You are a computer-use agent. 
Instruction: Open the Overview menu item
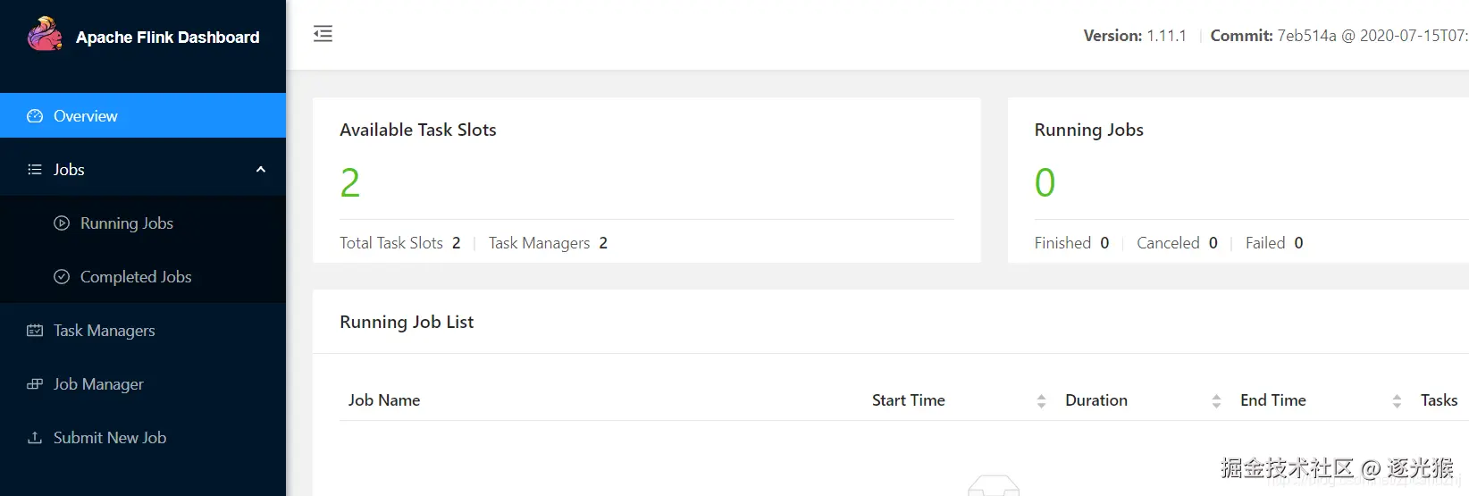click(86, 116)
